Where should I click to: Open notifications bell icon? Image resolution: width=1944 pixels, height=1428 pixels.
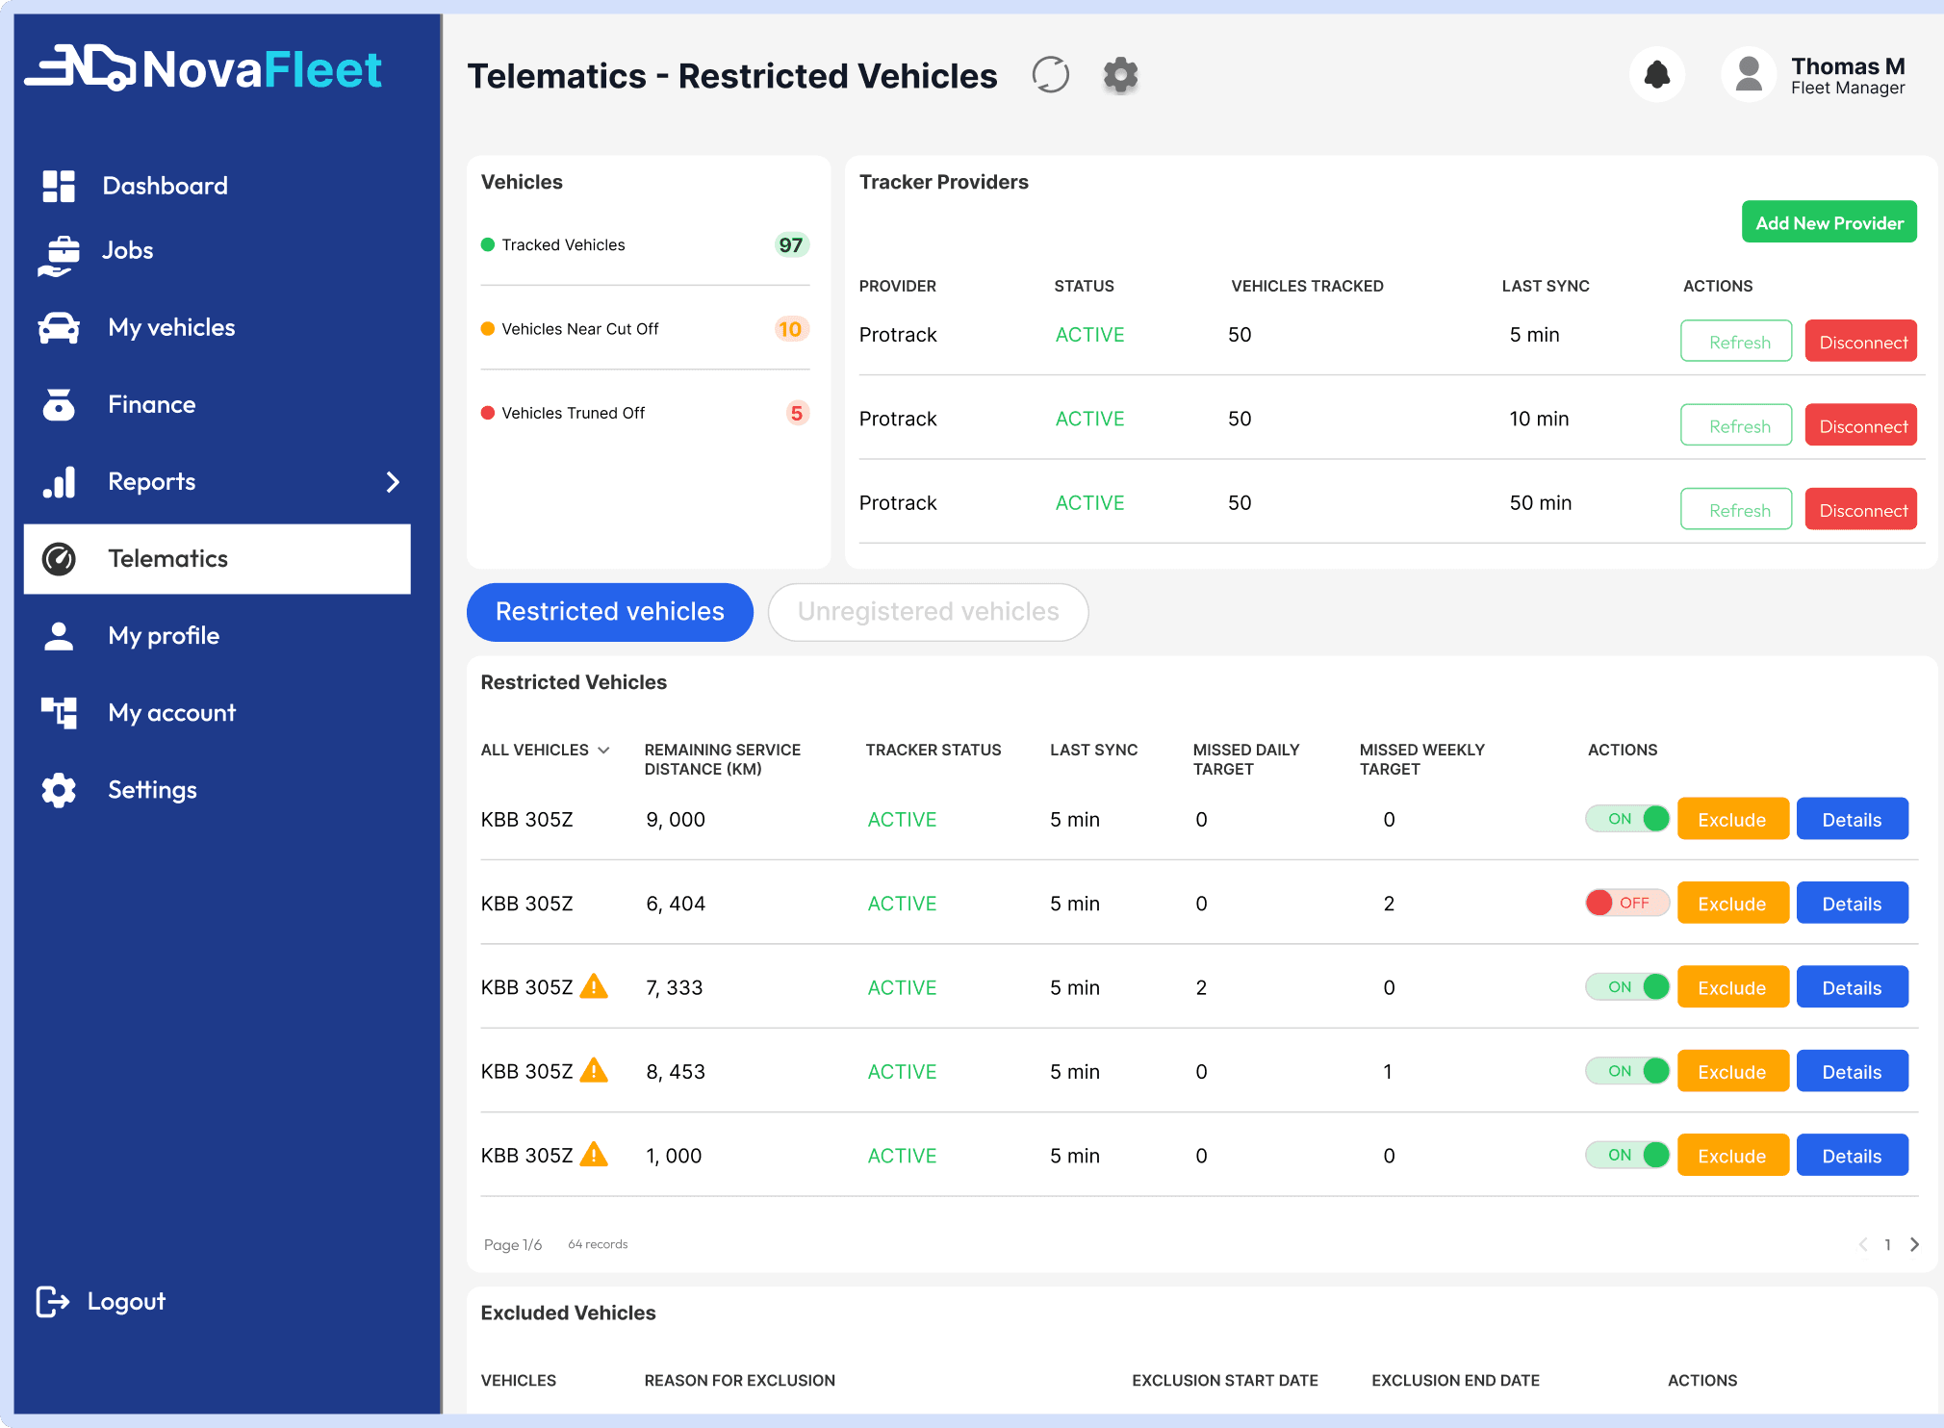pyautogui.click(x=1657, y=74)
